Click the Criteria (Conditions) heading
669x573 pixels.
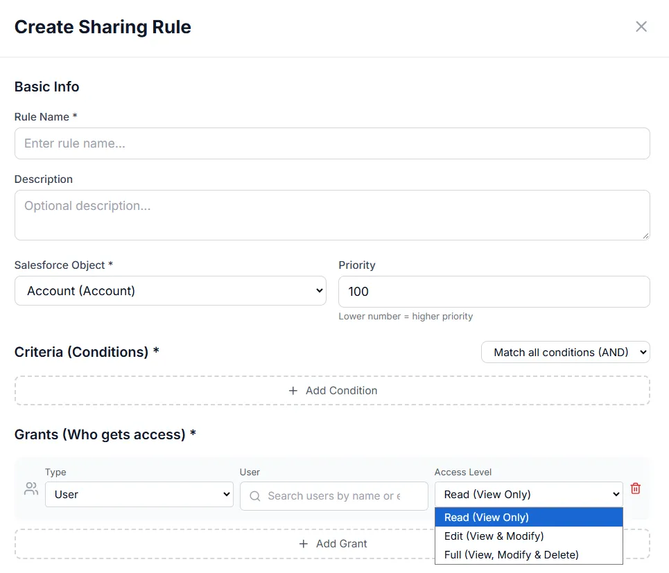tap(87, 352)
